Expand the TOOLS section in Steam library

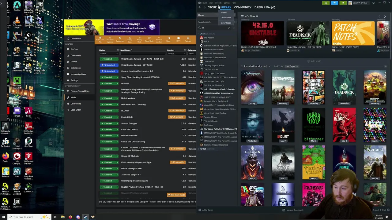coord(198,149)
